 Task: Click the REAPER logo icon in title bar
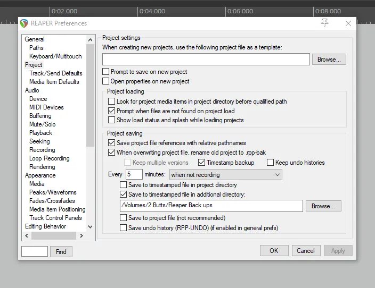click(x=24, y=23)
